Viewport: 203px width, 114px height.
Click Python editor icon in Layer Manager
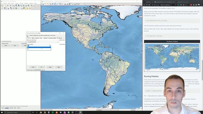(24, 8)
